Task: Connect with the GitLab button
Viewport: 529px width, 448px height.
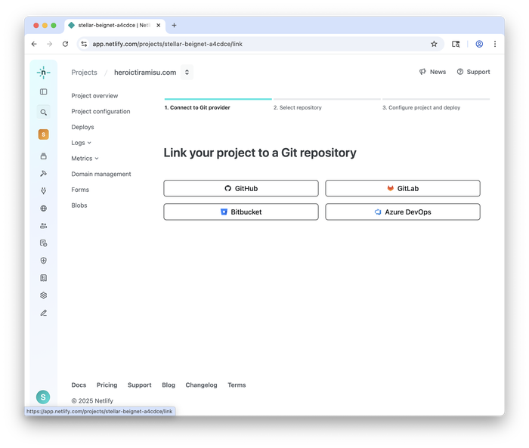Action: click(x=403, y=188)
